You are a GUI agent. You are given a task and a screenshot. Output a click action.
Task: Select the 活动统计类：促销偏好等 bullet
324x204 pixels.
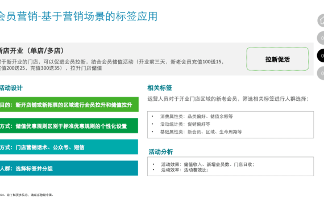[x=185, y=124]
